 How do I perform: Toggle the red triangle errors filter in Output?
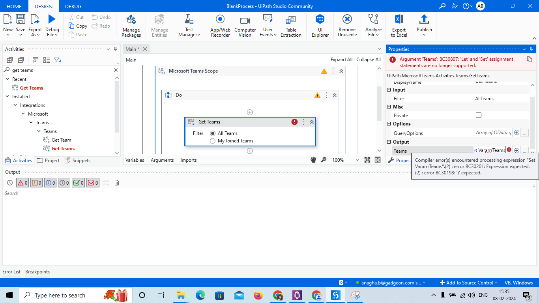(x=22, y=183)
